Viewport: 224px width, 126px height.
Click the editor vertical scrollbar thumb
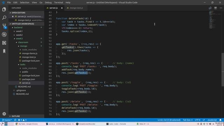click(x=223, y=70)
